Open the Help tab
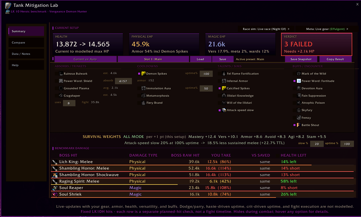The height and width of the screenshot is (217, 361). point(26,65)
